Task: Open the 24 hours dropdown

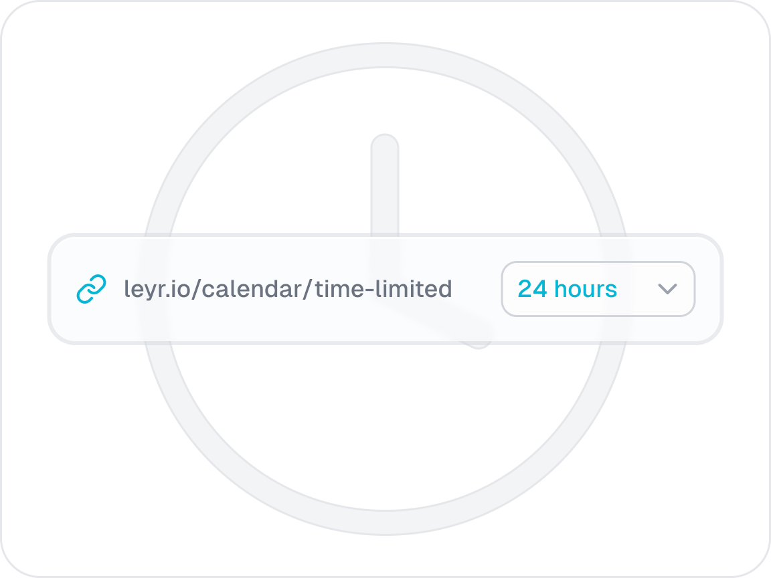Action: point(598,289)
